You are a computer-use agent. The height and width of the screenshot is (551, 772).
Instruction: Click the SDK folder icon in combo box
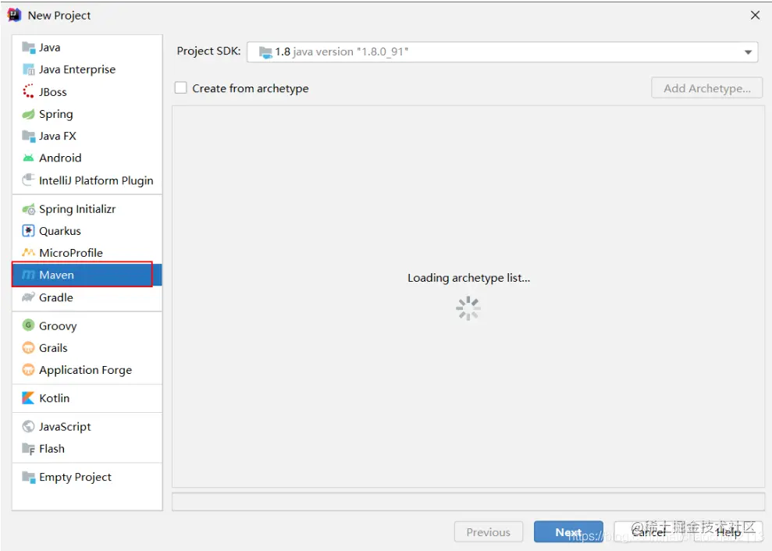click(x=265, y=52)
